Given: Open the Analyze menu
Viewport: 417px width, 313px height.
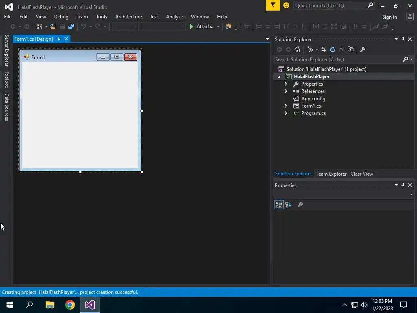Looking at the screenshot, I should 174,16.
